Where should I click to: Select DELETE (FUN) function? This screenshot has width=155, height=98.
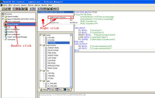pyautogui.click(x=53, y=50)
